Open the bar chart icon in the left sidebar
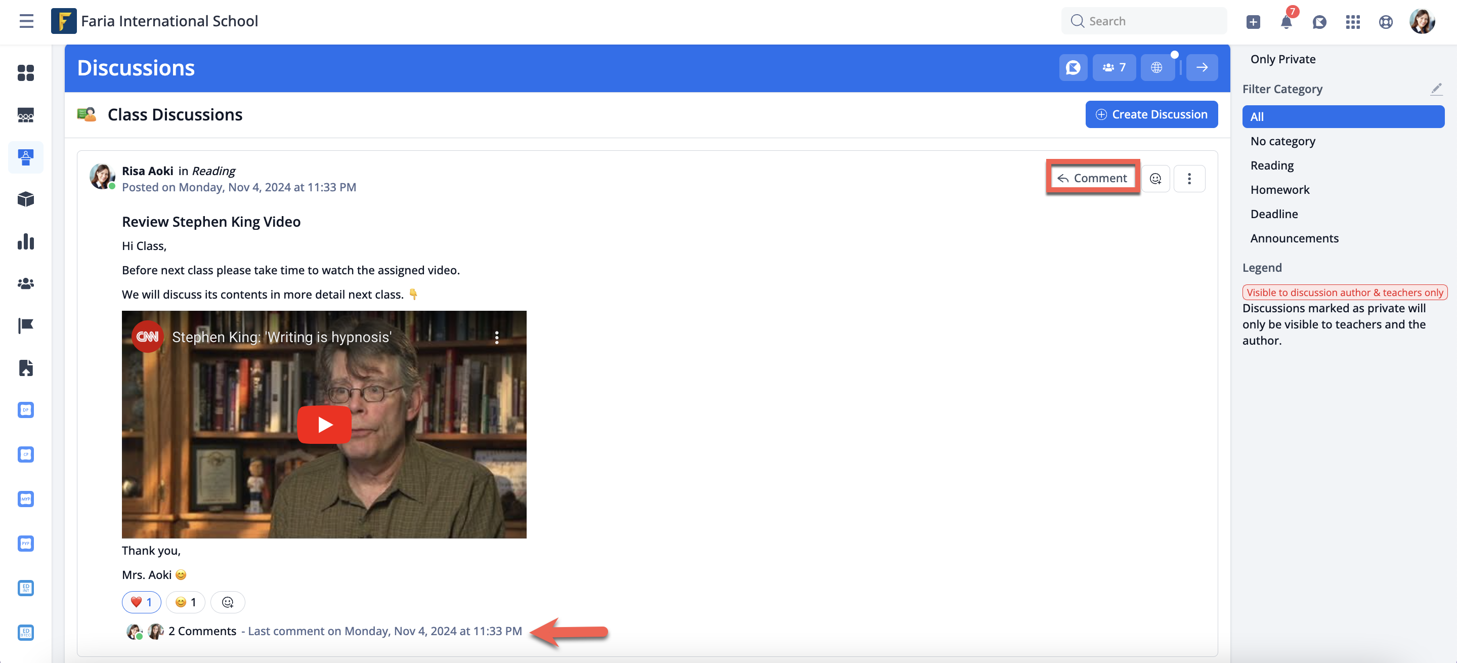 (25, 241)
